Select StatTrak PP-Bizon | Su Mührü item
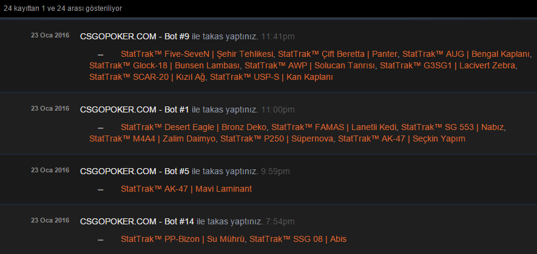 [183, 239]
